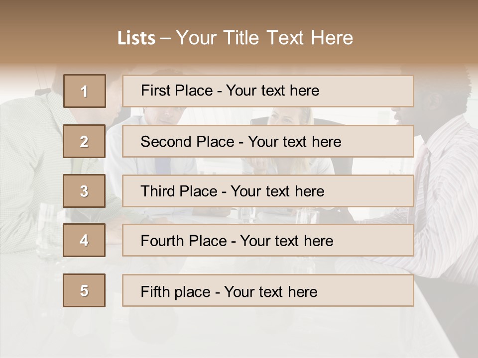478x358 pixels.
Task: Click the word Second in the list
Action: coord(166,142)
